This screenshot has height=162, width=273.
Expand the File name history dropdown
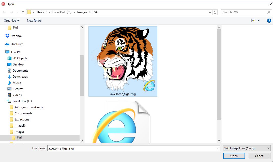coord(218,148)
